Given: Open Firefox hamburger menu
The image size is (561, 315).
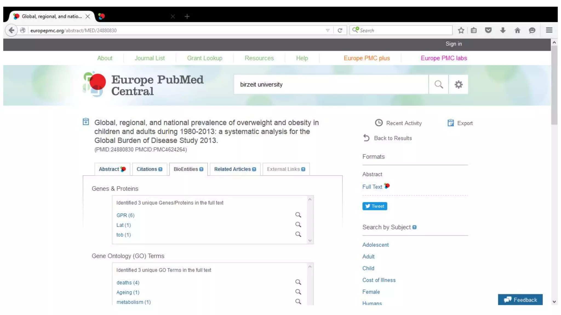Looking at the screenshot, I should click(x=549, y=30).
